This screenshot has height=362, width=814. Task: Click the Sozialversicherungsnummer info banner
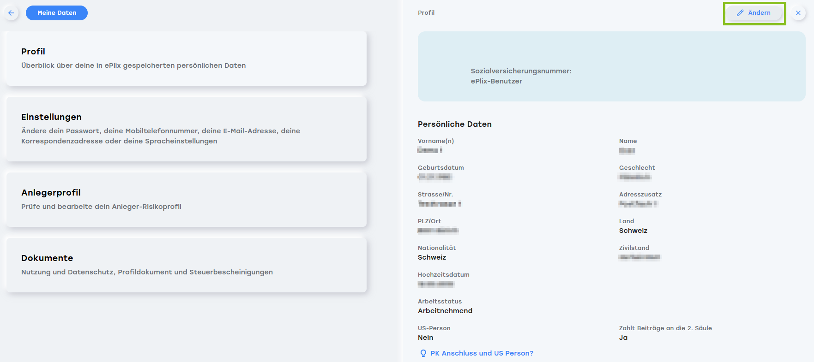[x=612, y=66]
